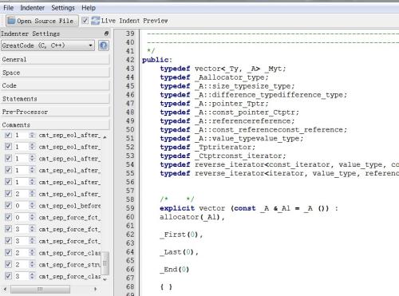399x296 pixels.
Task: Open the Indenter menu
Action: (x=33, y=8)
